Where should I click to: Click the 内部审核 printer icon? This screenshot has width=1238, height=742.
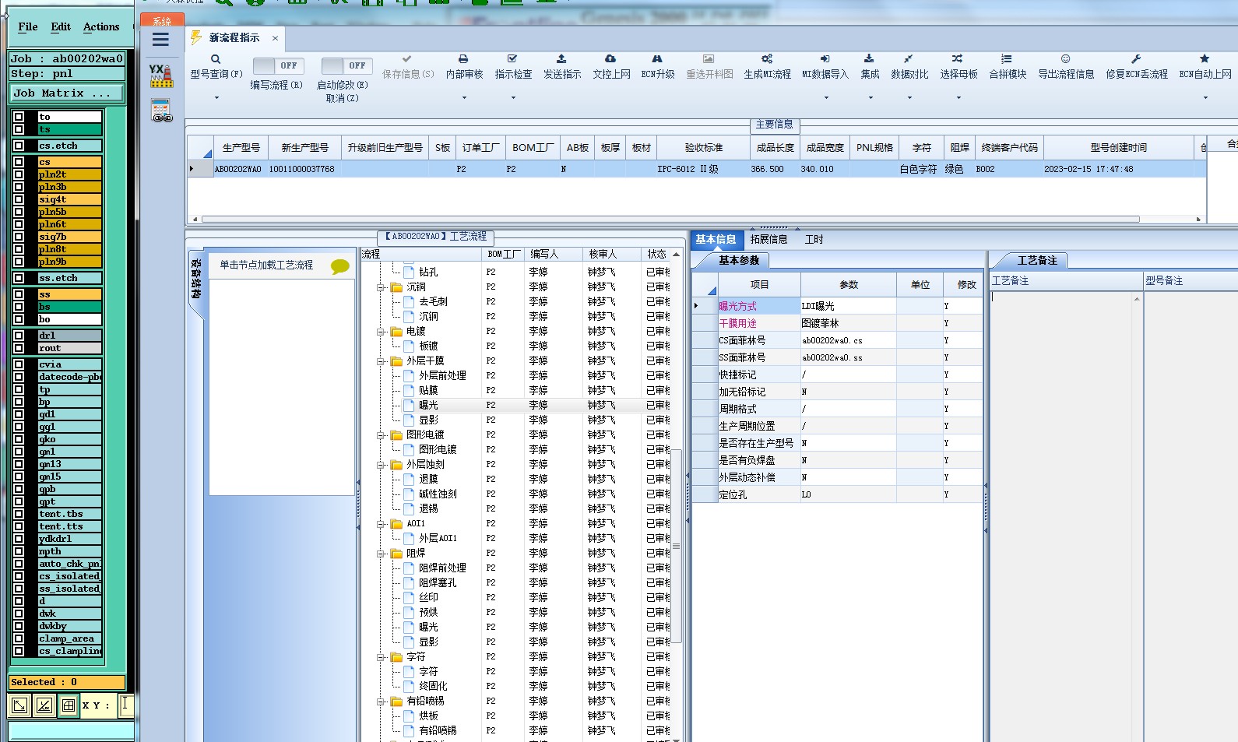463,59
